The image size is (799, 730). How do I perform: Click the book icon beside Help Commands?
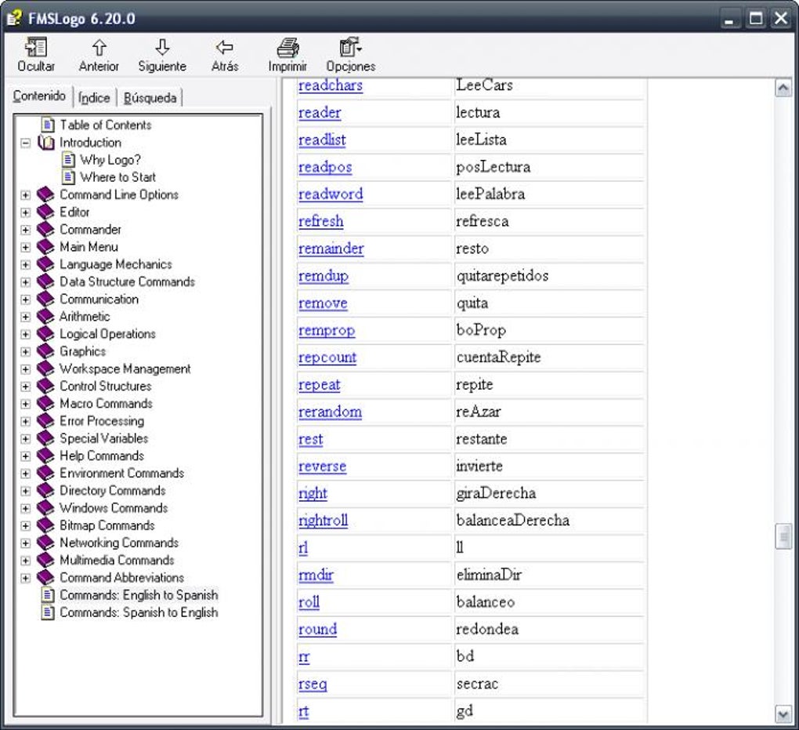tap(46, 456)
